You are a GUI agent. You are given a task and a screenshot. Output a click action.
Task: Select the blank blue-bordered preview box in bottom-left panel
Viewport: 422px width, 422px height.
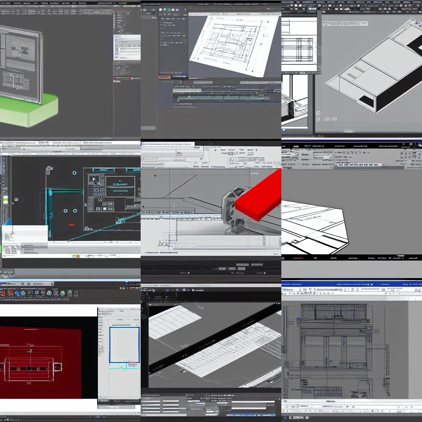[124, 345]
